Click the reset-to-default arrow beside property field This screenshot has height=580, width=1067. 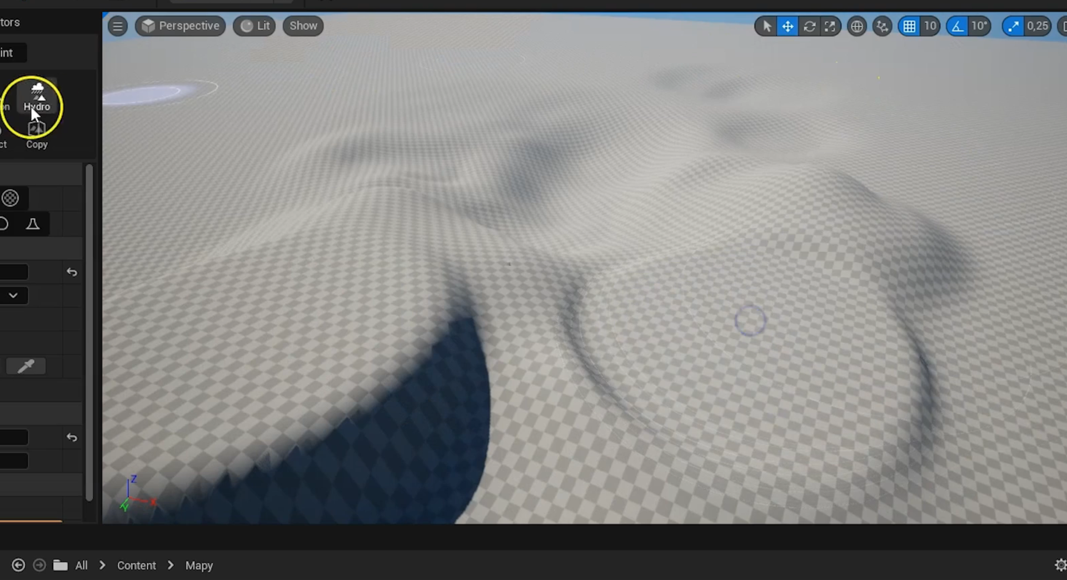[72, 272]
